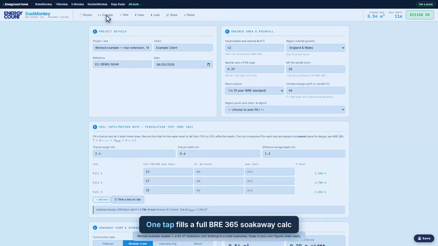
Task: Click section 3 Soil Infiltration Rate heading
Action: 146,127
